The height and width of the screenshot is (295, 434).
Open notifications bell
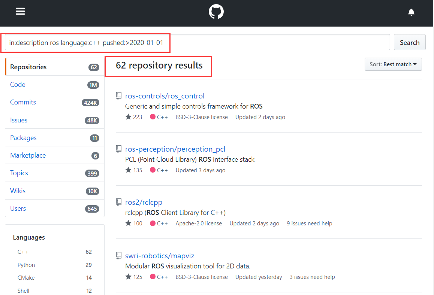pos(411,12)
